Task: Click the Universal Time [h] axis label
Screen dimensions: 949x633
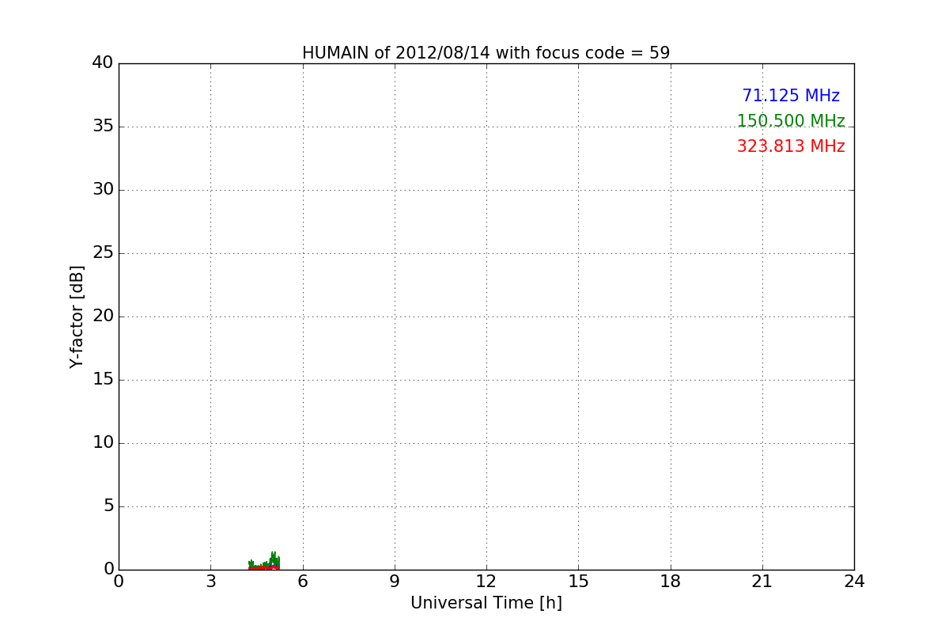Action: coord(486,603)
